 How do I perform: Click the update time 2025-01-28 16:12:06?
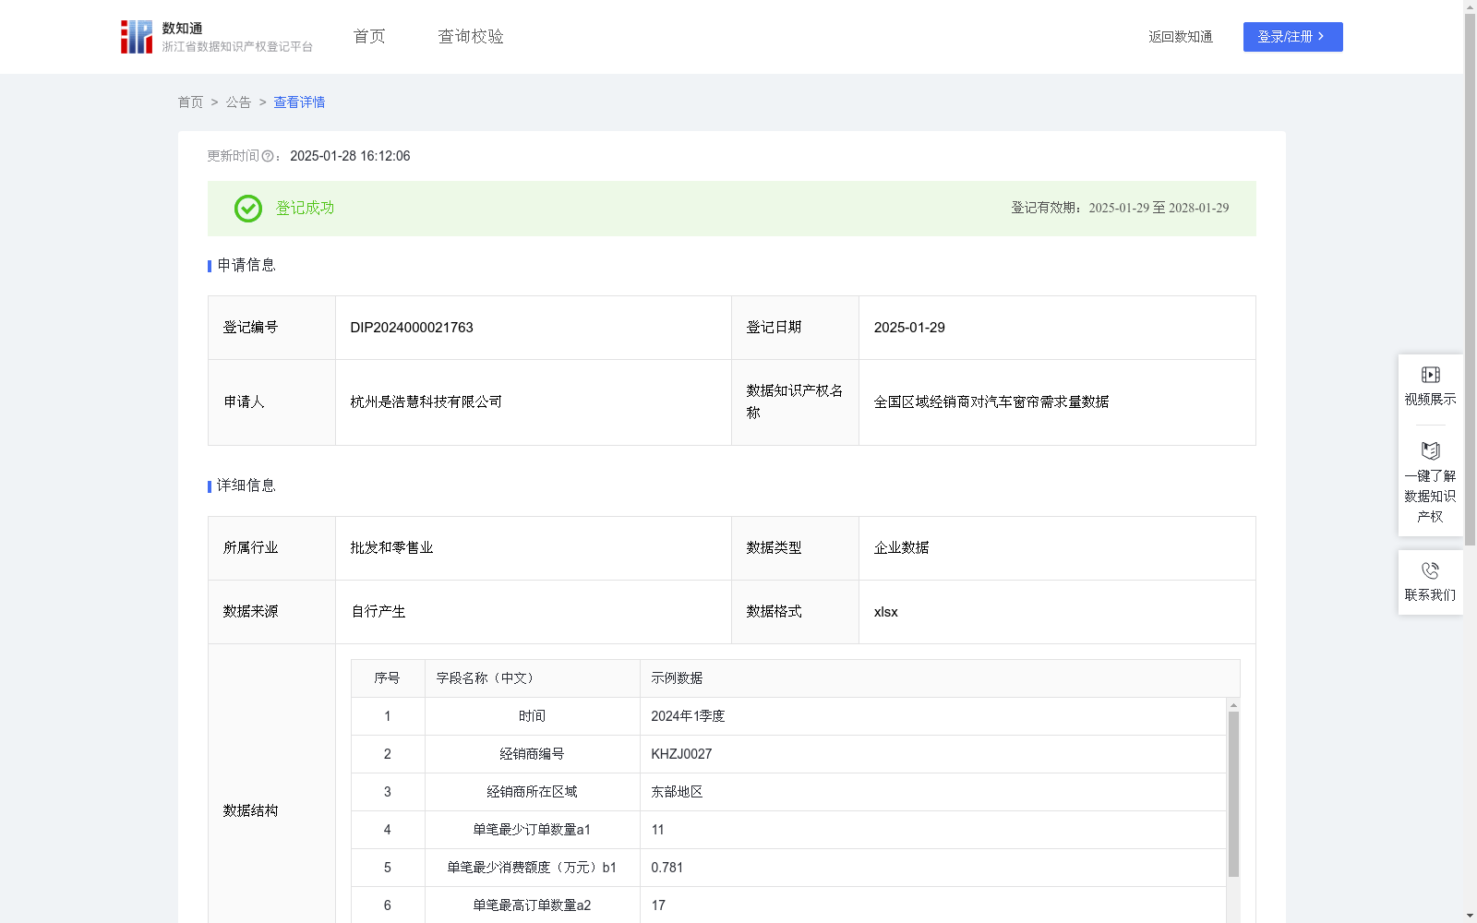coord(350,157)
